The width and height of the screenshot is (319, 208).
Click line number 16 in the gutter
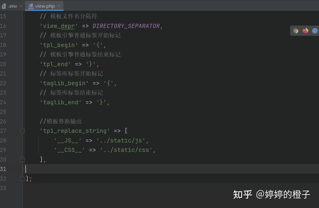3,26
